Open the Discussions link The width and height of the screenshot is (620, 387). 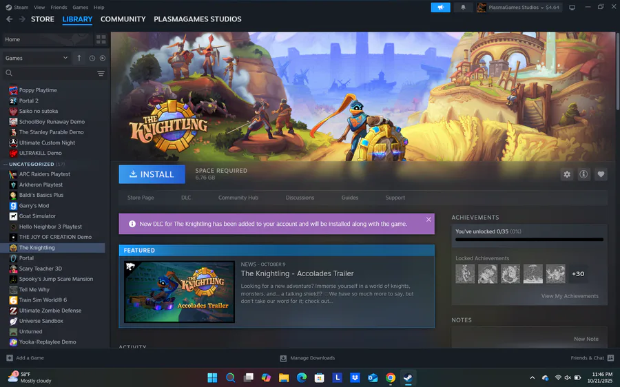(300, 198)
